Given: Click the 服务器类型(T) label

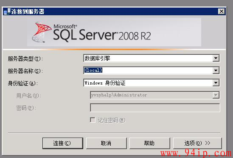Looking at the screenshot, I should tap(25, 59).
